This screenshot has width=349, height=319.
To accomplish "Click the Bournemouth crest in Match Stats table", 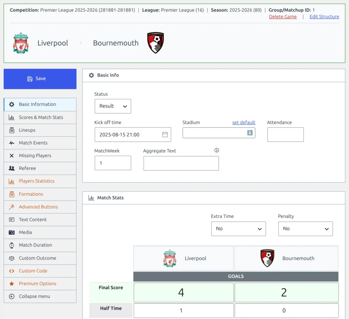I will [267, 258].
